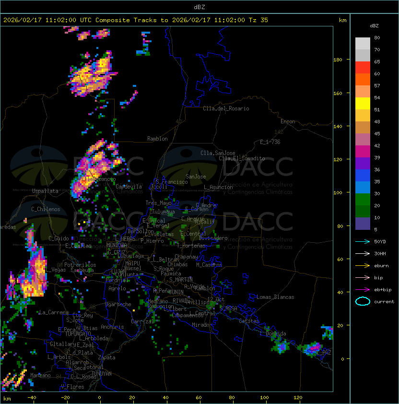This screenshot has height=404, width=399.
Task: Click the MENDOZA city label
Action: [x=117, y=245]
